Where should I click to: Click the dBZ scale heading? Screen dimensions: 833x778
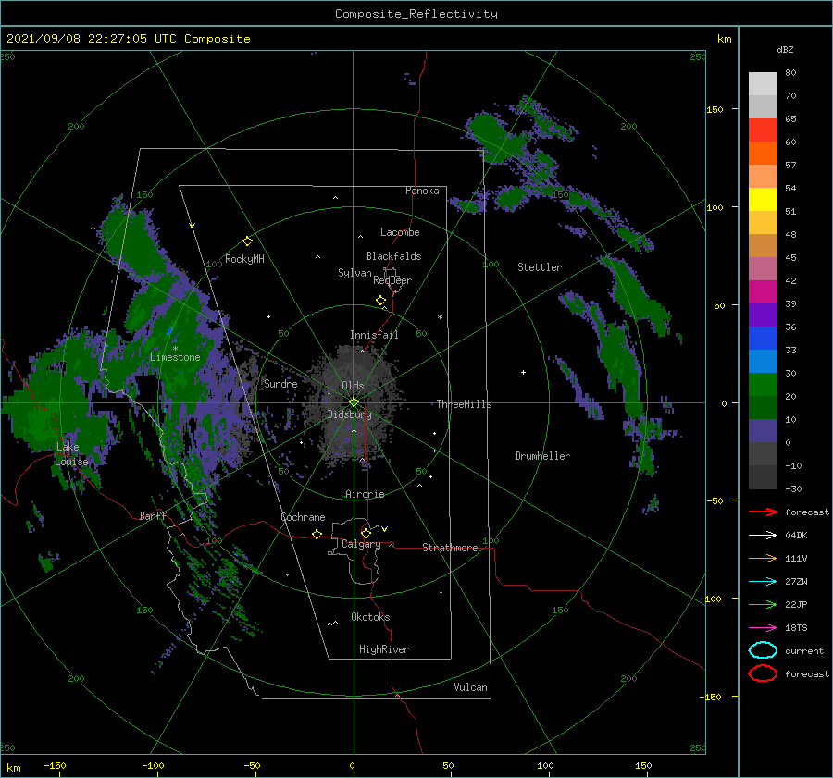(785, 49)
